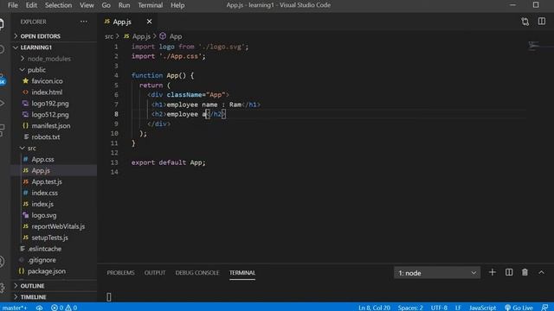Start Go Live server

519,308
